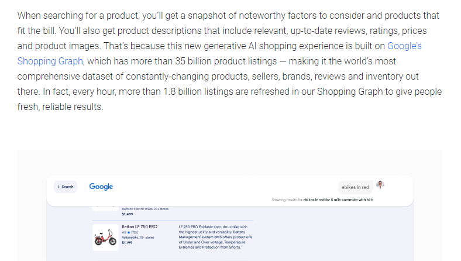461x261 pixels.
Task: Click the Search back button
Action: pyautogui.click(x=66, y=187)
